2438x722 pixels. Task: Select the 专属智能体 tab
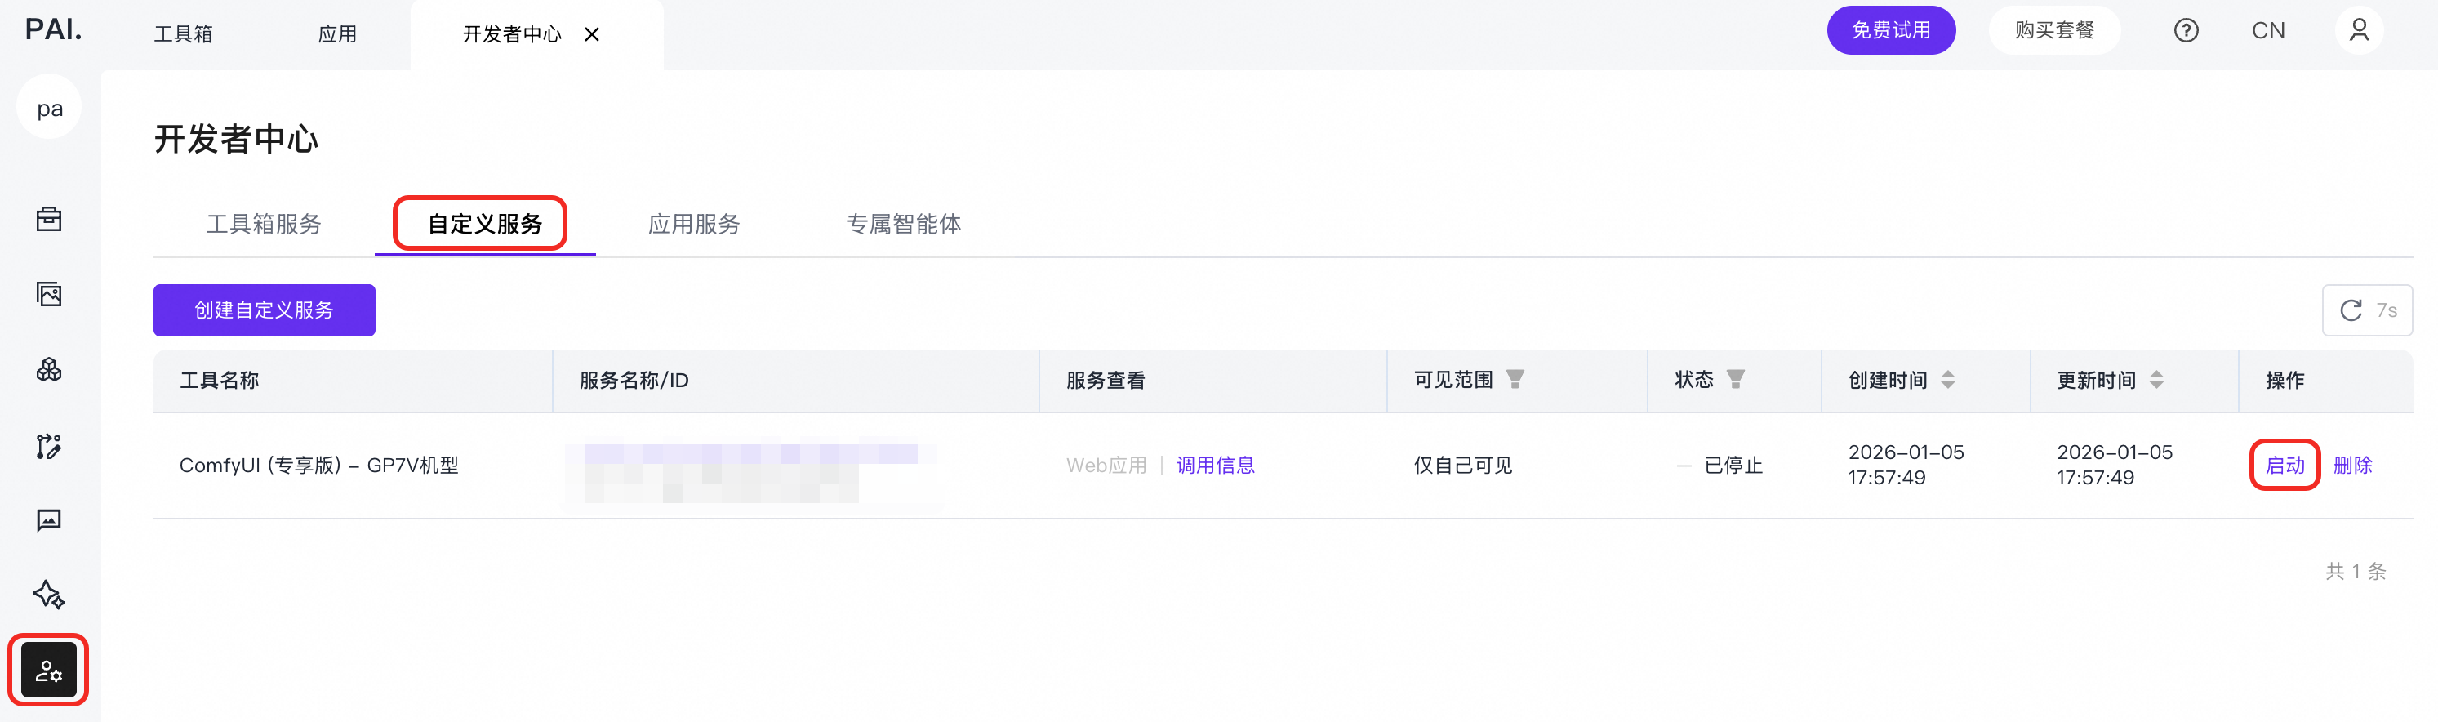[x=903, y=225]
